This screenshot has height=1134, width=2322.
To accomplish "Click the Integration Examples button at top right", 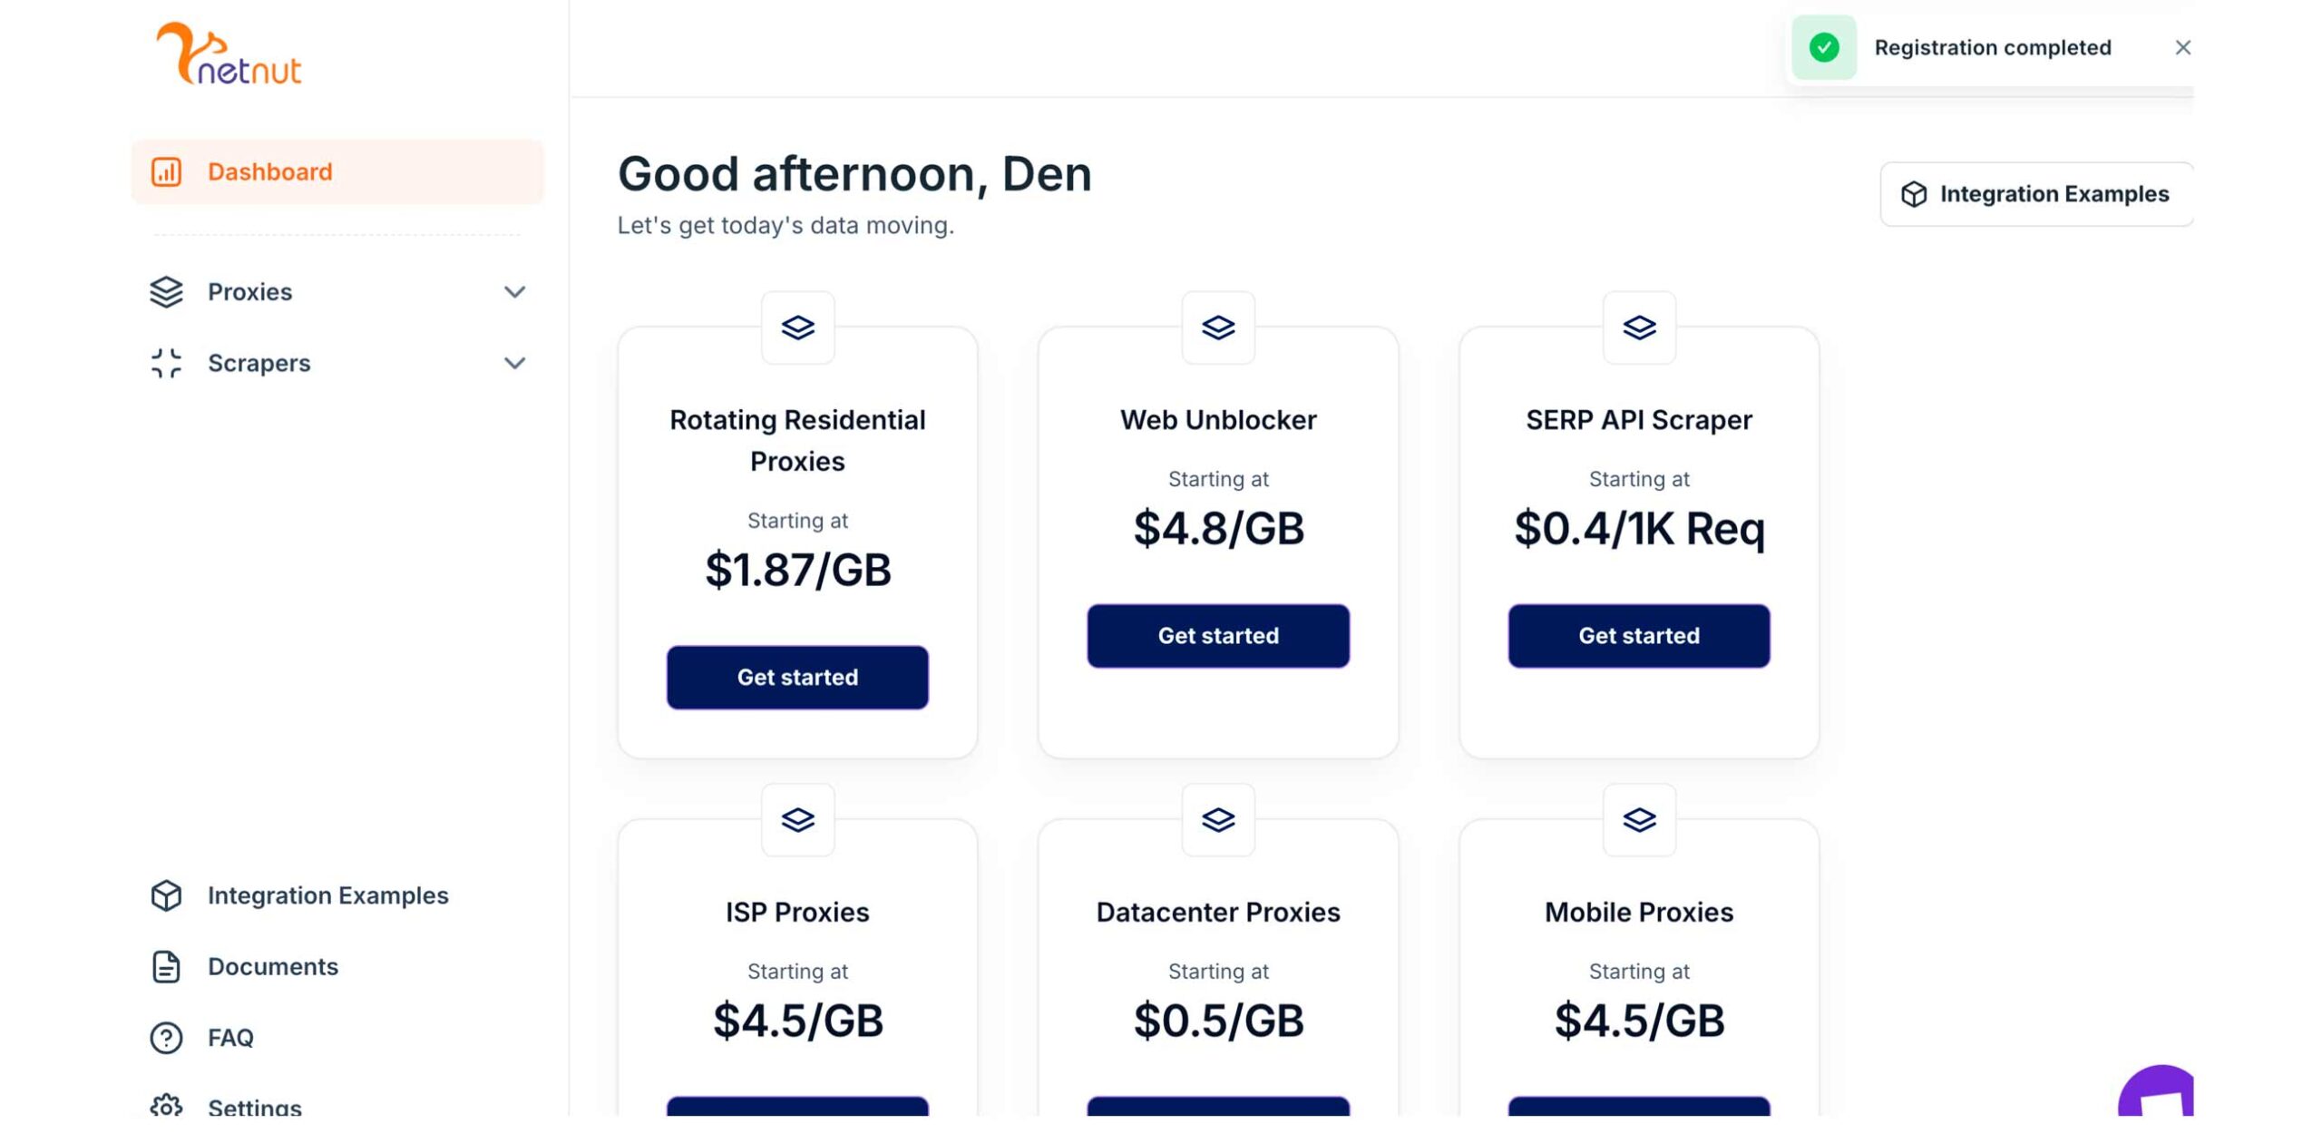I will point(2035,194).
